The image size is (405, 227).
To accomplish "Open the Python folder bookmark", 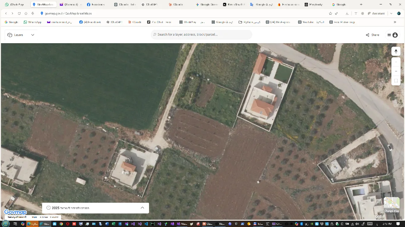I will [x=249, y=22].
